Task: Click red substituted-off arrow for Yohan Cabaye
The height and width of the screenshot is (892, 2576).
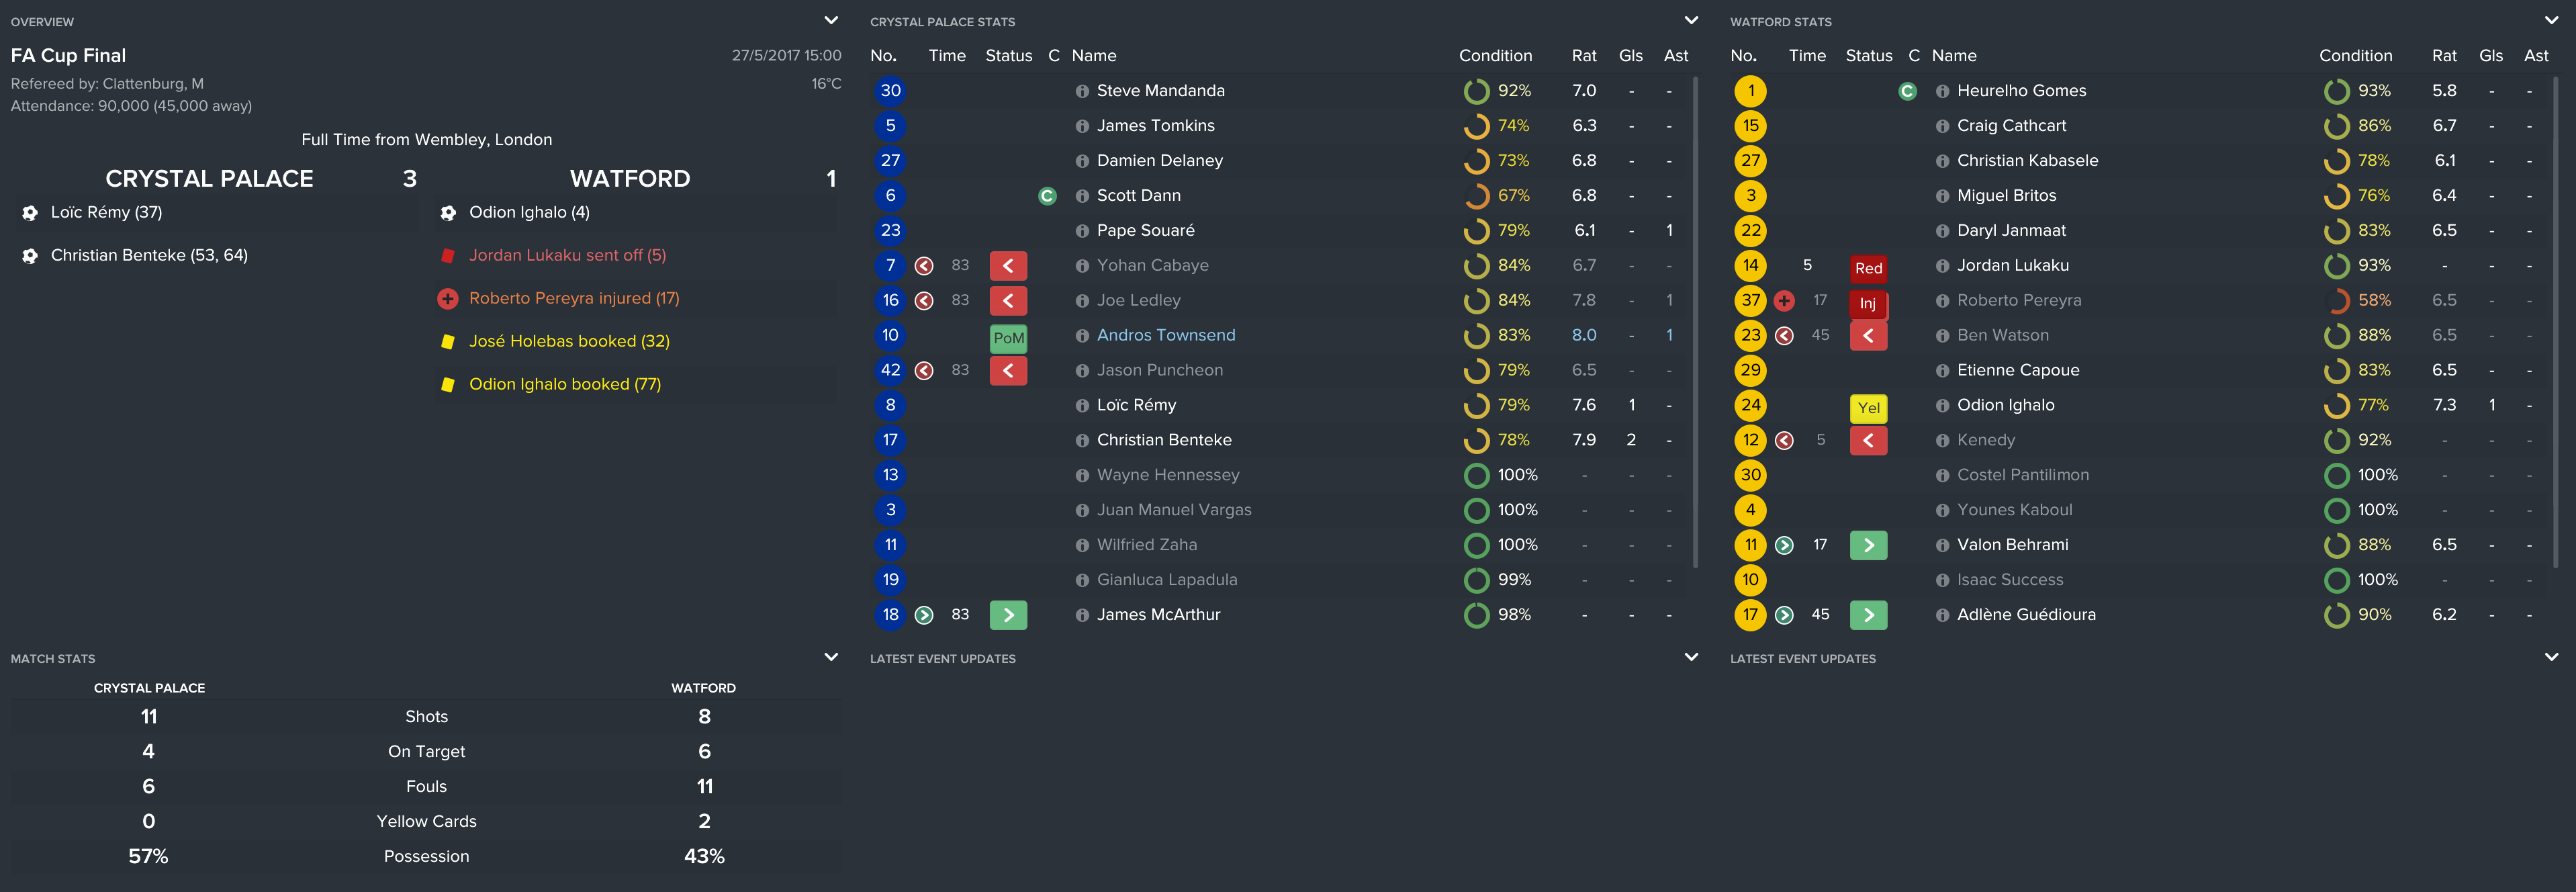Action: (1008, 266)
